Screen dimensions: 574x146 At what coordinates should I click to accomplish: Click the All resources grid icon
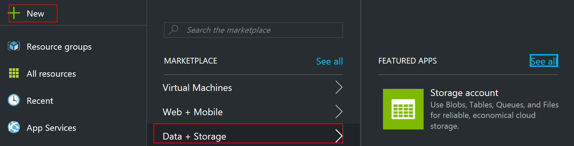click(x=14, y=73)
